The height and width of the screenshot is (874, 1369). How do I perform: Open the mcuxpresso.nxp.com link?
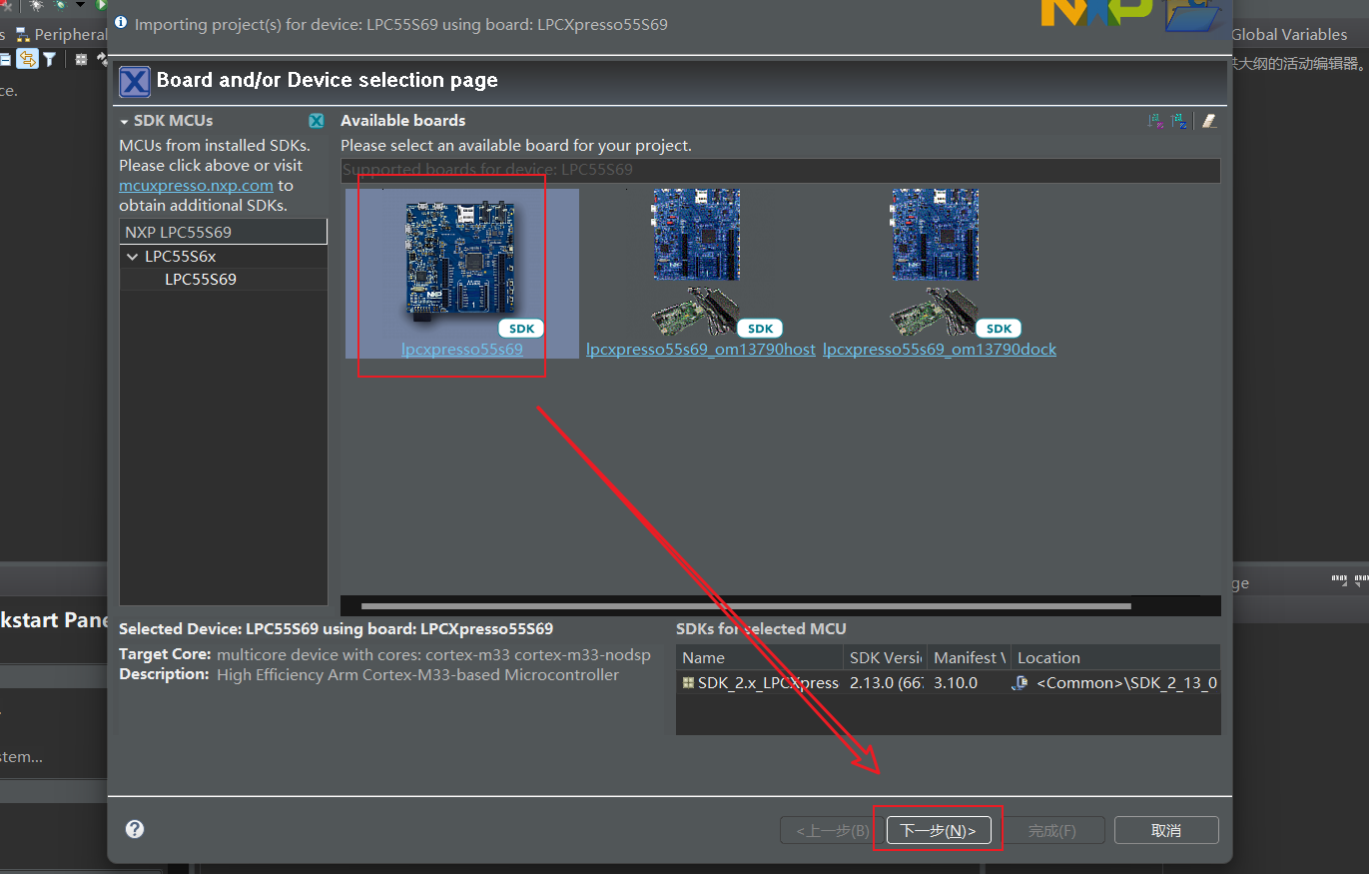coord(196,186)
